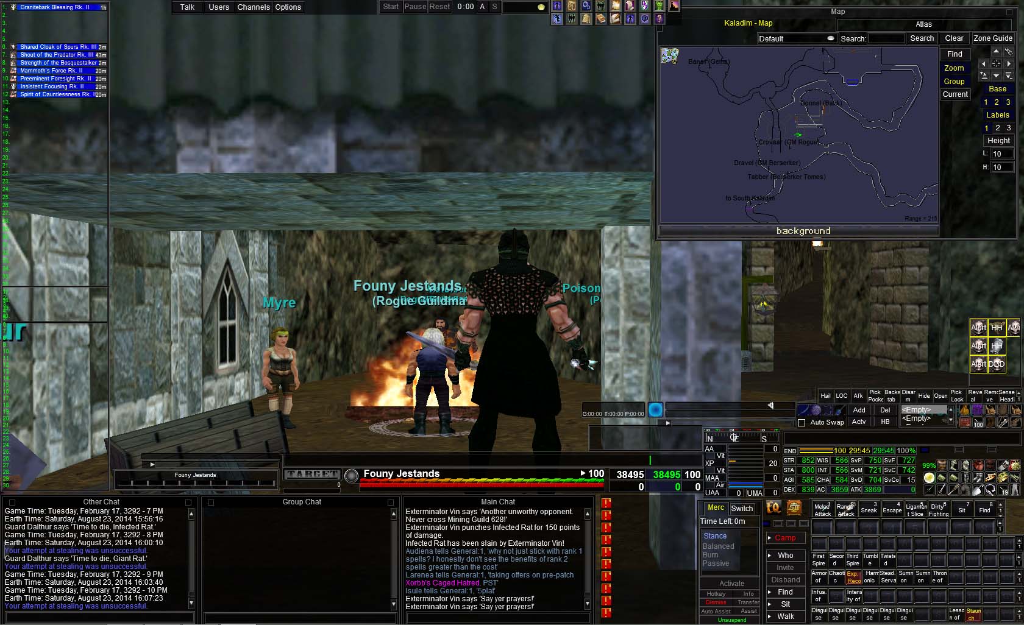Open the Channels menu
The image size is (1024, 625).
coord(254,7)
